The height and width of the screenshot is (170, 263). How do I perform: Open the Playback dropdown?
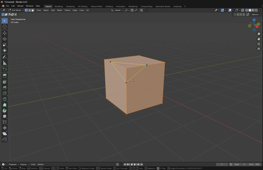(x=14, y=164)
